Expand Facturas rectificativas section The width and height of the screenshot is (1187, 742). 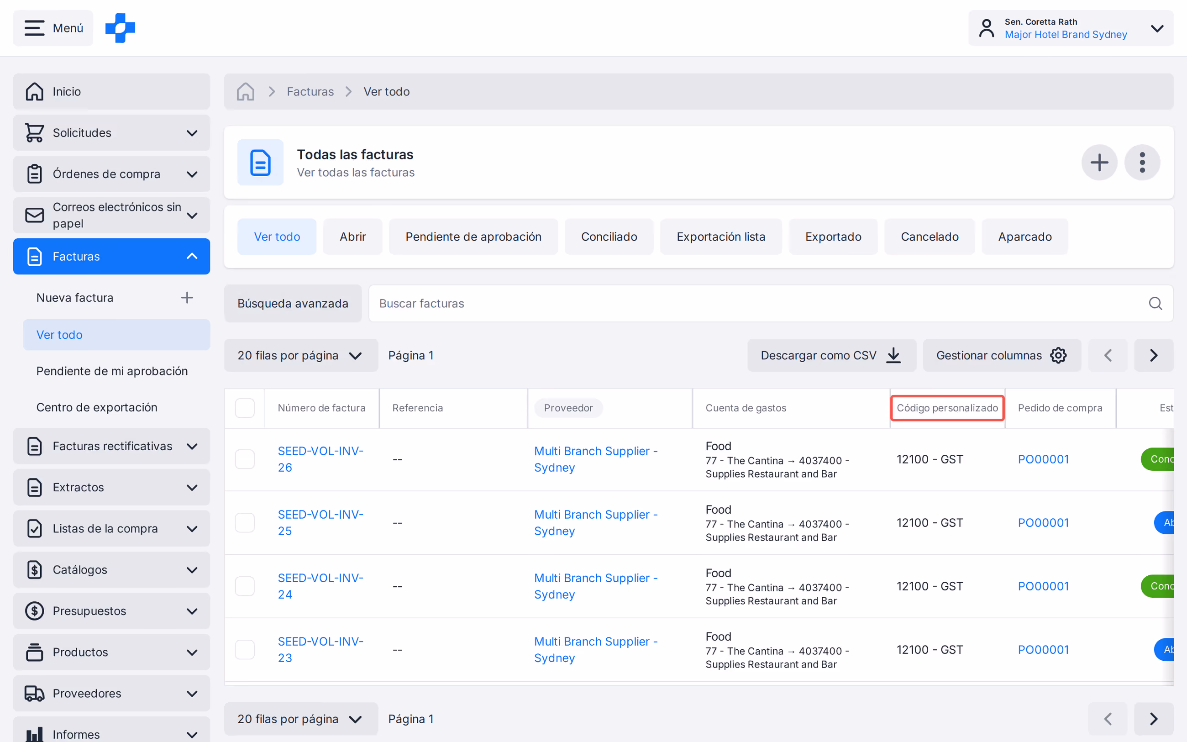[x=111, y=446]
